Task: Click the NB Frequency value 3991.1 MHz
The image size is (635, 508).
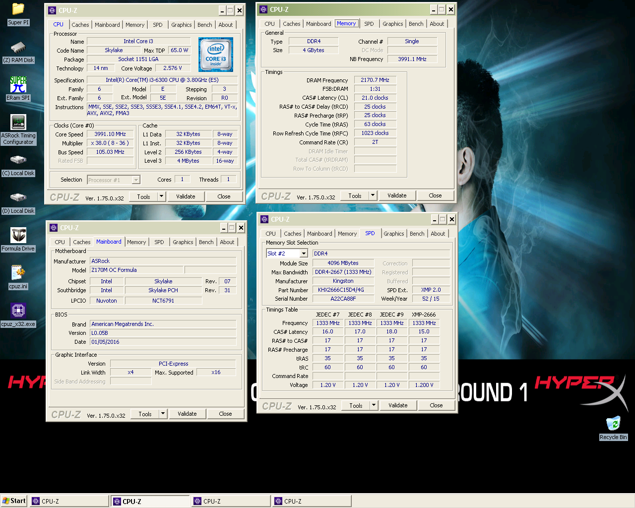Action: (x=412, y=59)
